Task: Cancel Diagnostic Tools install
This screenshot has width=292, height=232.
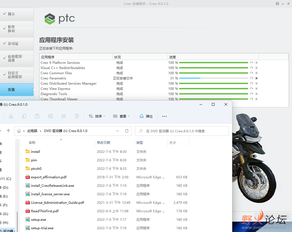Action: point(256,94)
